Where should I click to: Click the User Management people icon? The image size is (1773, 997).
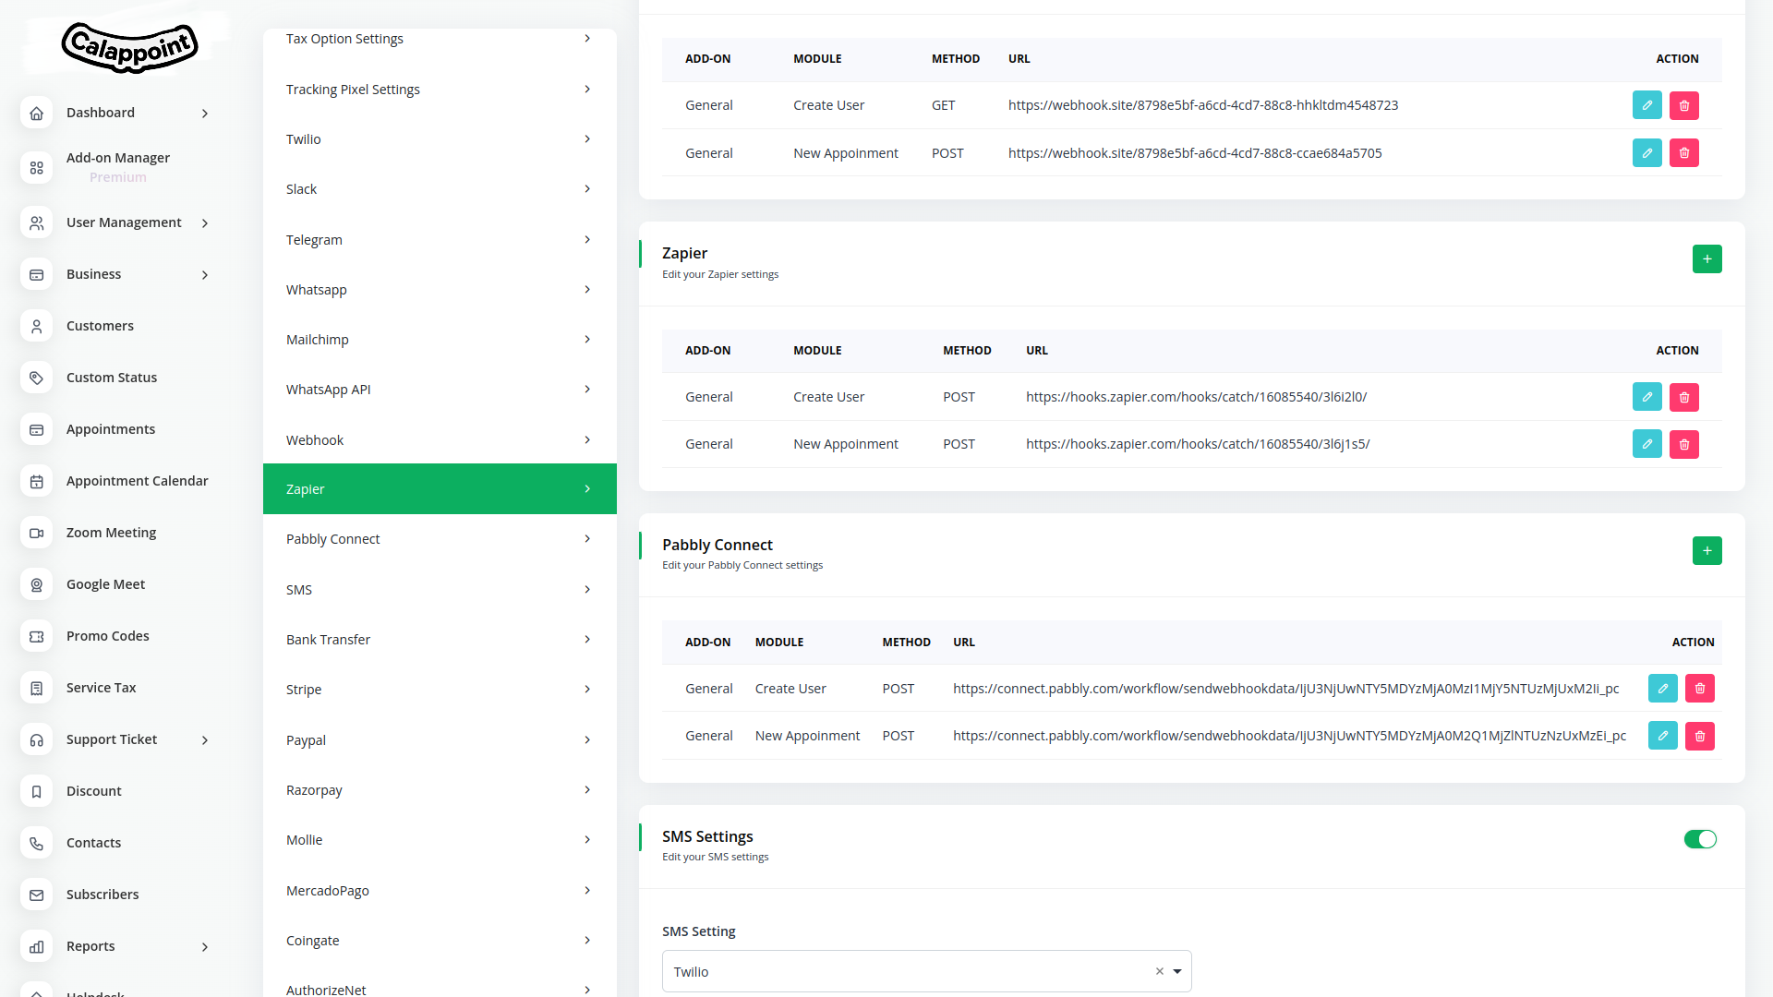pyautogui.click(x=36, y=222)
